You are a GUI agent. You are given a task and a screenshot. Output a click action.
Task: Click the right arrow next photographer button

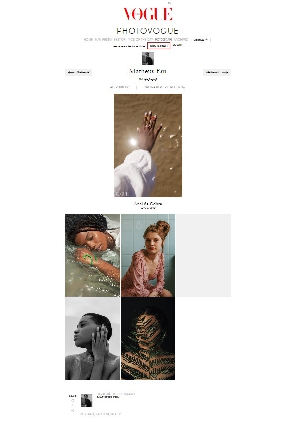217,72
